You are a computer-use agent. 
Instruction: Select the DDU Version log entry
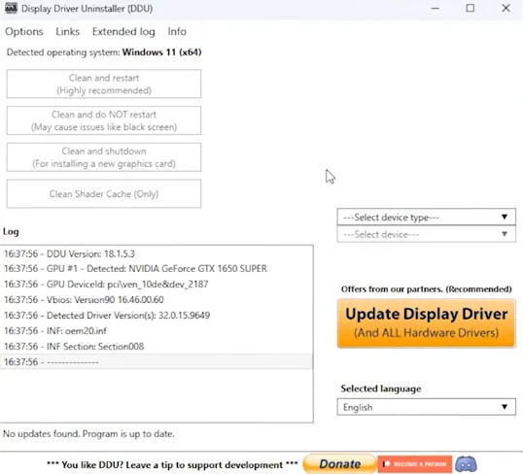point(157,254)
